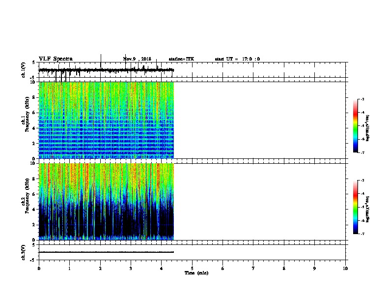The height and width of the screenshot is (301, 389).
Task: Click inside the ch.2 spectrogram image
Action: coord(107,202)
